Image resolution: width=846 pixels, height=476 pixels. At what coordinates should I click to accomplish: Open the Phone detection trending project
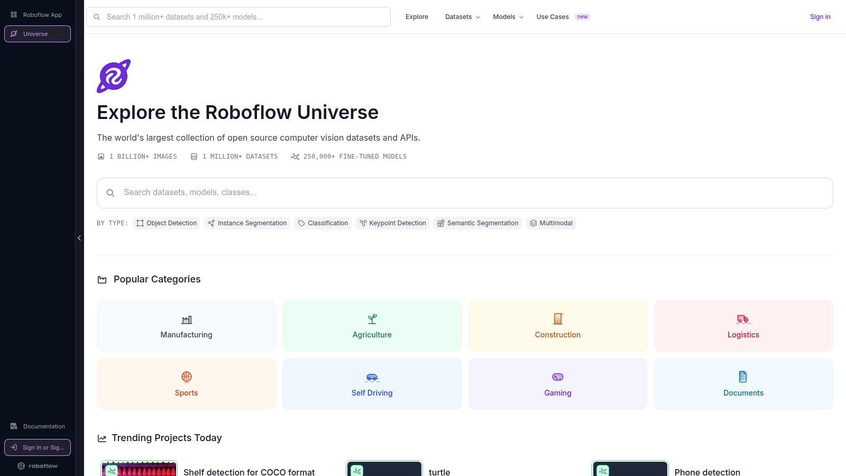point(707,471)
